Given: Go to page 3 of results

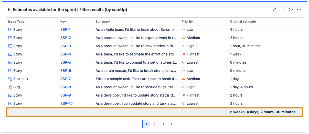Looking at the screenshot, I should point(163,124).
